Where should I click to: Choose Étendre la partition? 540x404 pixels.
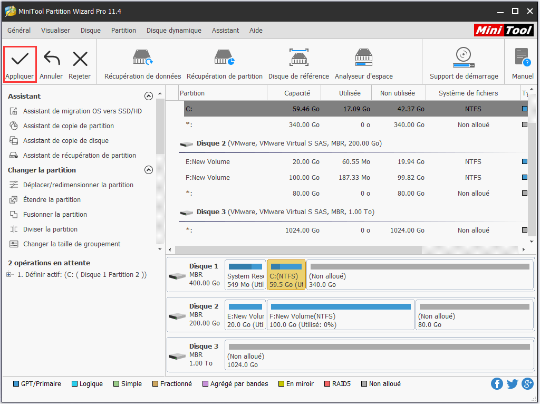[x=52, y=200]
